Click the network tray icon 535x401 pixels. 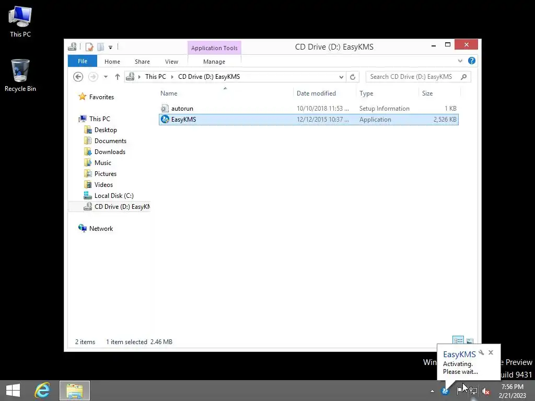[473, 391]
